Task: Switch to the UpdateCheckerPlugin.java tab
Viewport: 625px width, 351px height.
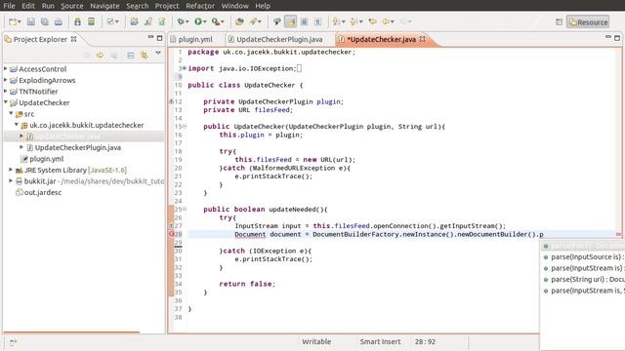Action: [279, 39]
